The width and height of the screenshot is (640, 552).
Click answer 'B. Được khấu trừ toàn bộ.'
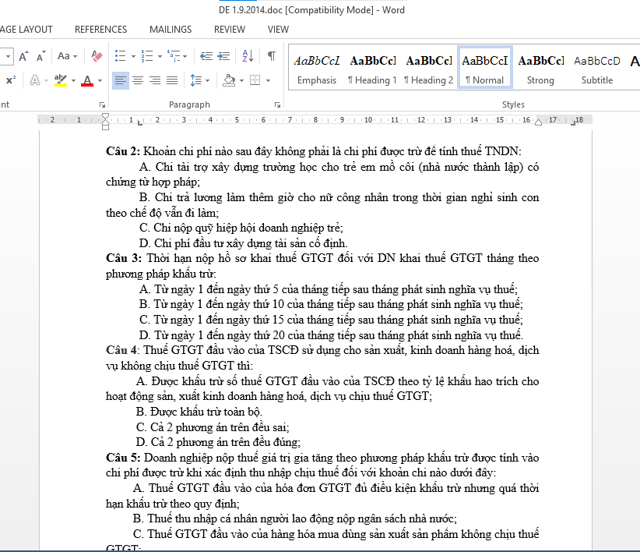[199, 412]
